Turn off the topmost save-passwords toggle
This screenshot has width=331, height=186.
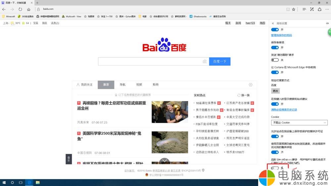(x=275, y=29)
